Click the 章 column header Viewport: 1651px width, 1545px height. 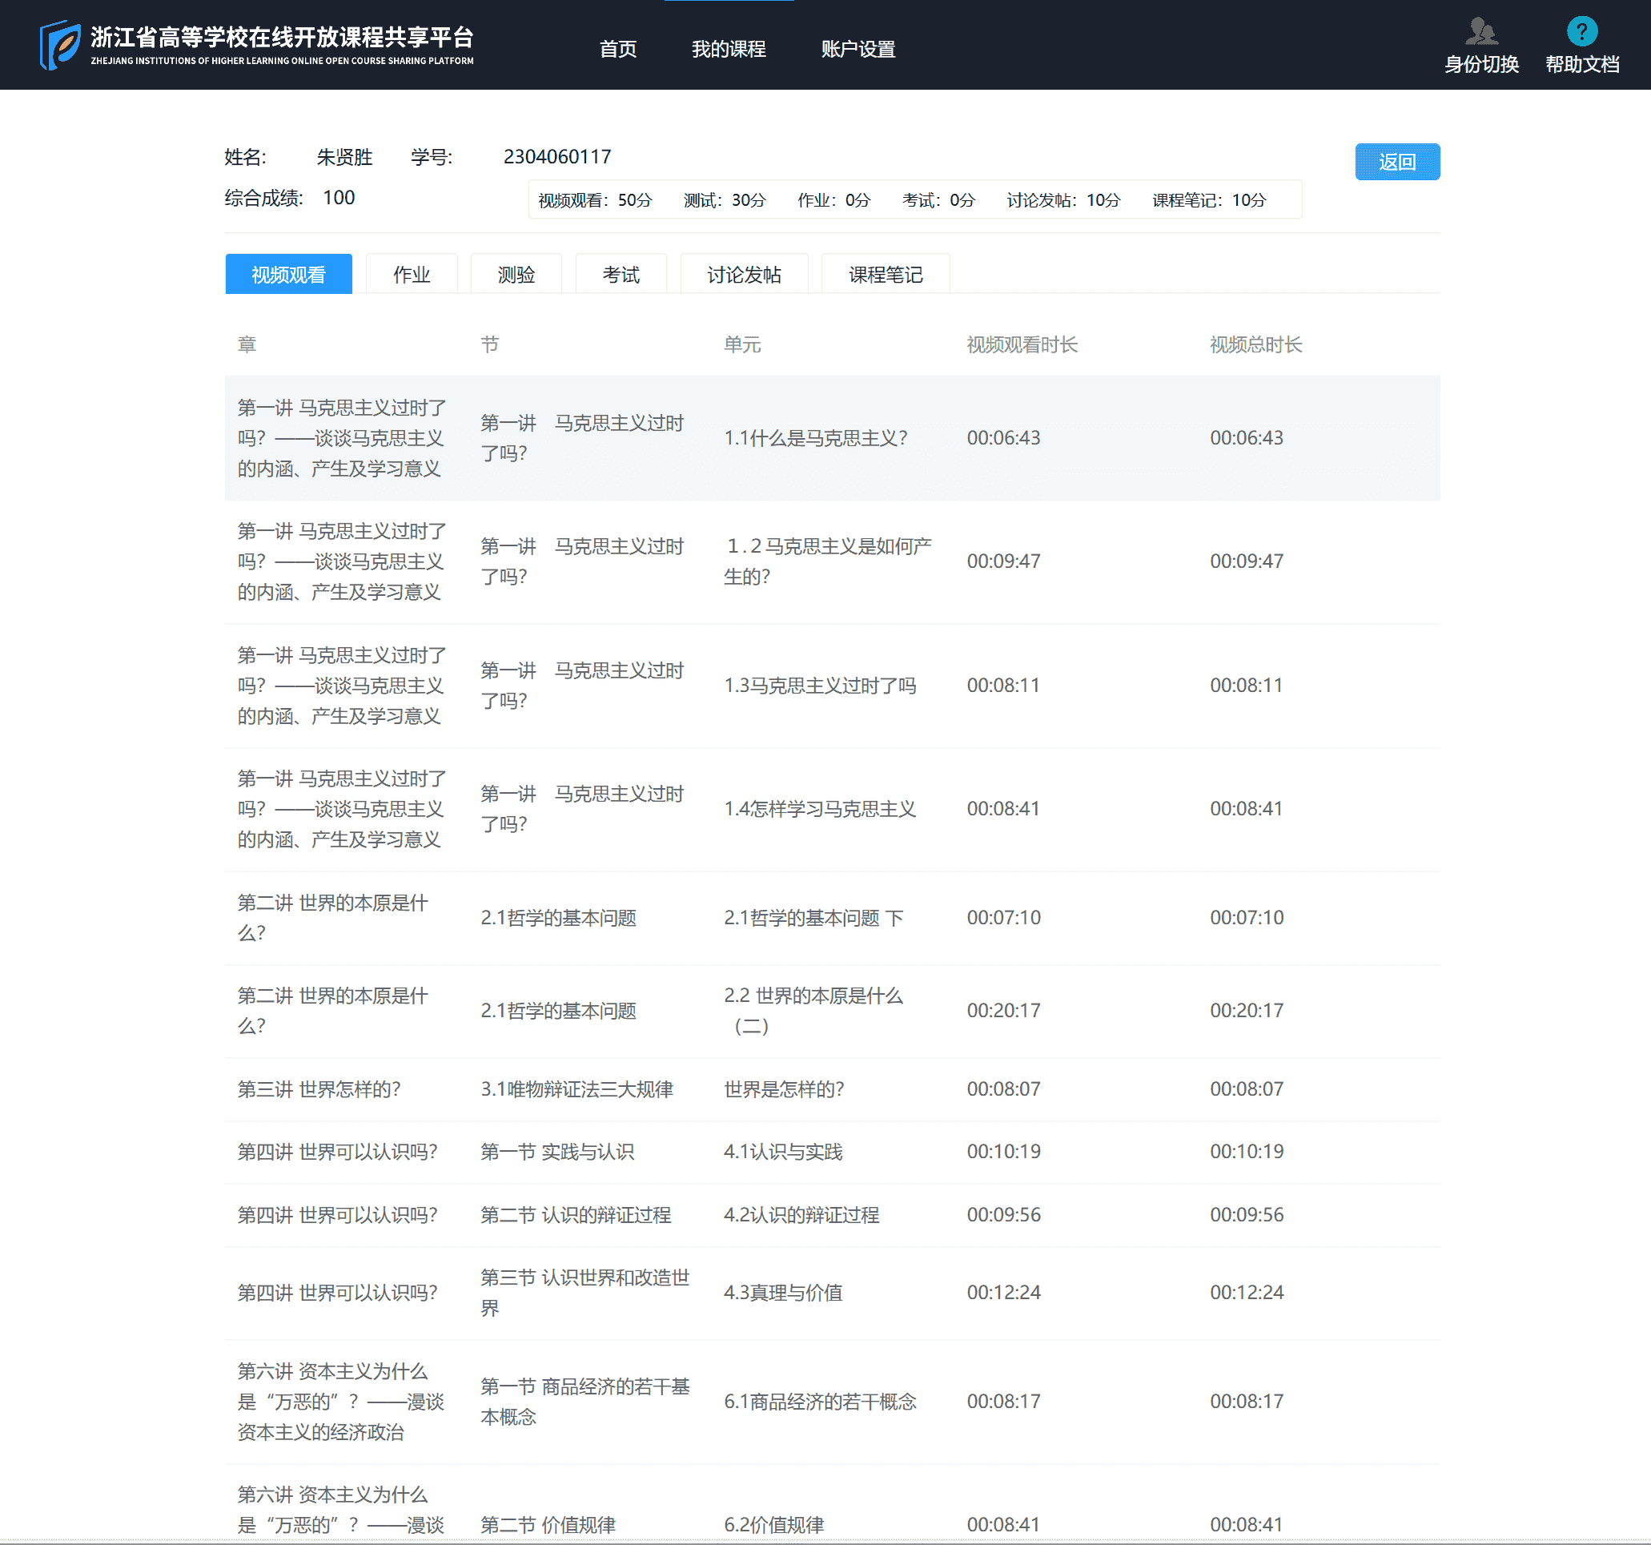(246, 344)
